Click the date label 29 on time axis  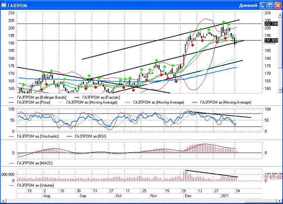[184, 191]
